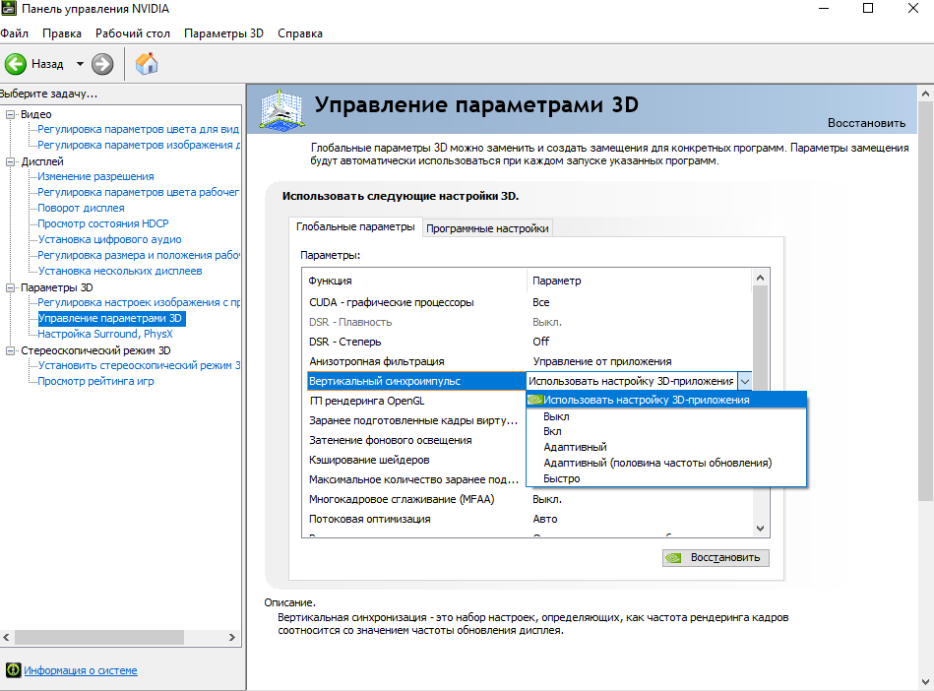This screenshot has height=691, width=934.
Task: Click the NVIDIA logo on lower Восстановить button
Action: (674, 557)
